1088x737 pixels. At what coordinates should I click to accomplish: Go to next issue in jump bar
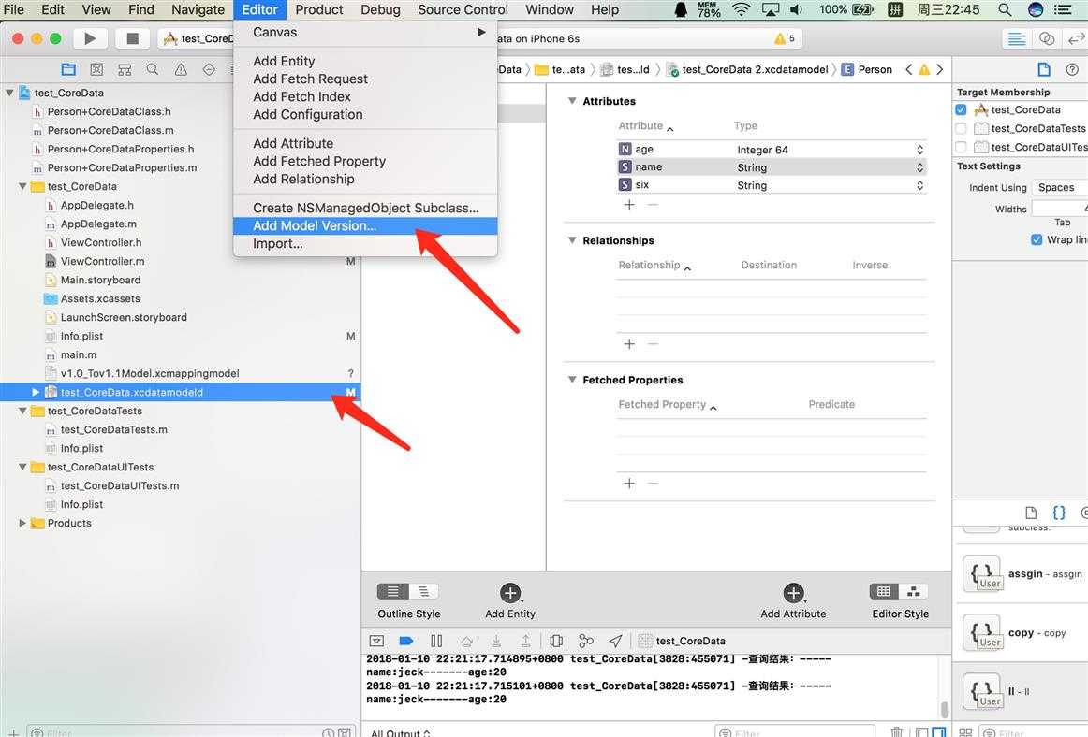click(940, 69)
